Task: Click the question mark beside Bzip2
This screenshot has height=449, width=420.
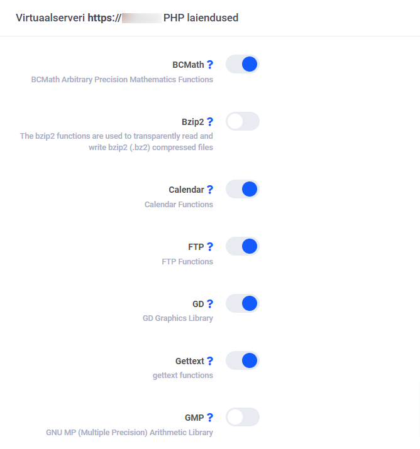Action: point(210,122)
